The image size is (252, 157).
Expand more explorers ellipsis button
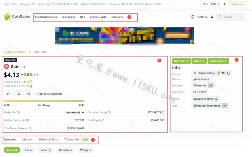(210, 85)
